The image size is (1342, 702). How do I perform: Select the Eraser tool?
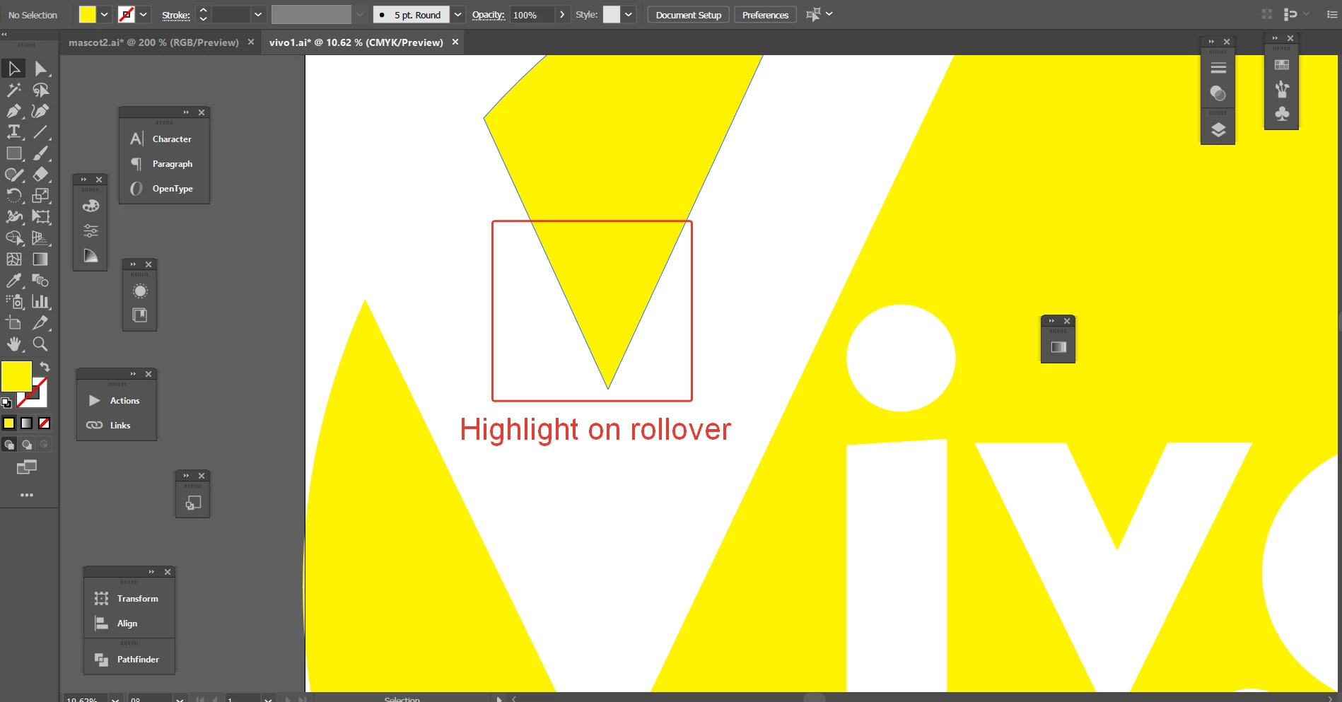40,175
